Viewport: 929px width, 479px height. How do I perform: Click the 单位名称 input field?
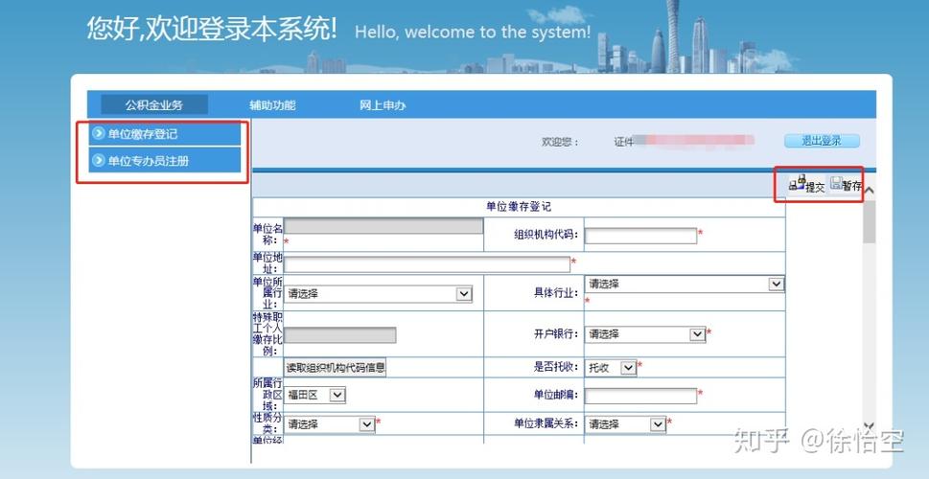[x=383, y=226]
